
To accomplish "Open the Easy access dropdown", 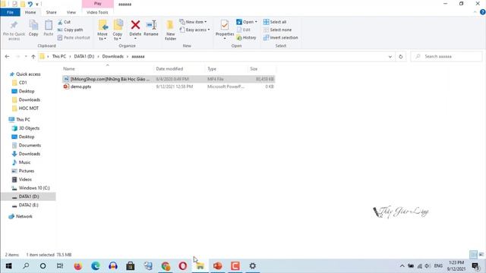I will tap(194, 30).
